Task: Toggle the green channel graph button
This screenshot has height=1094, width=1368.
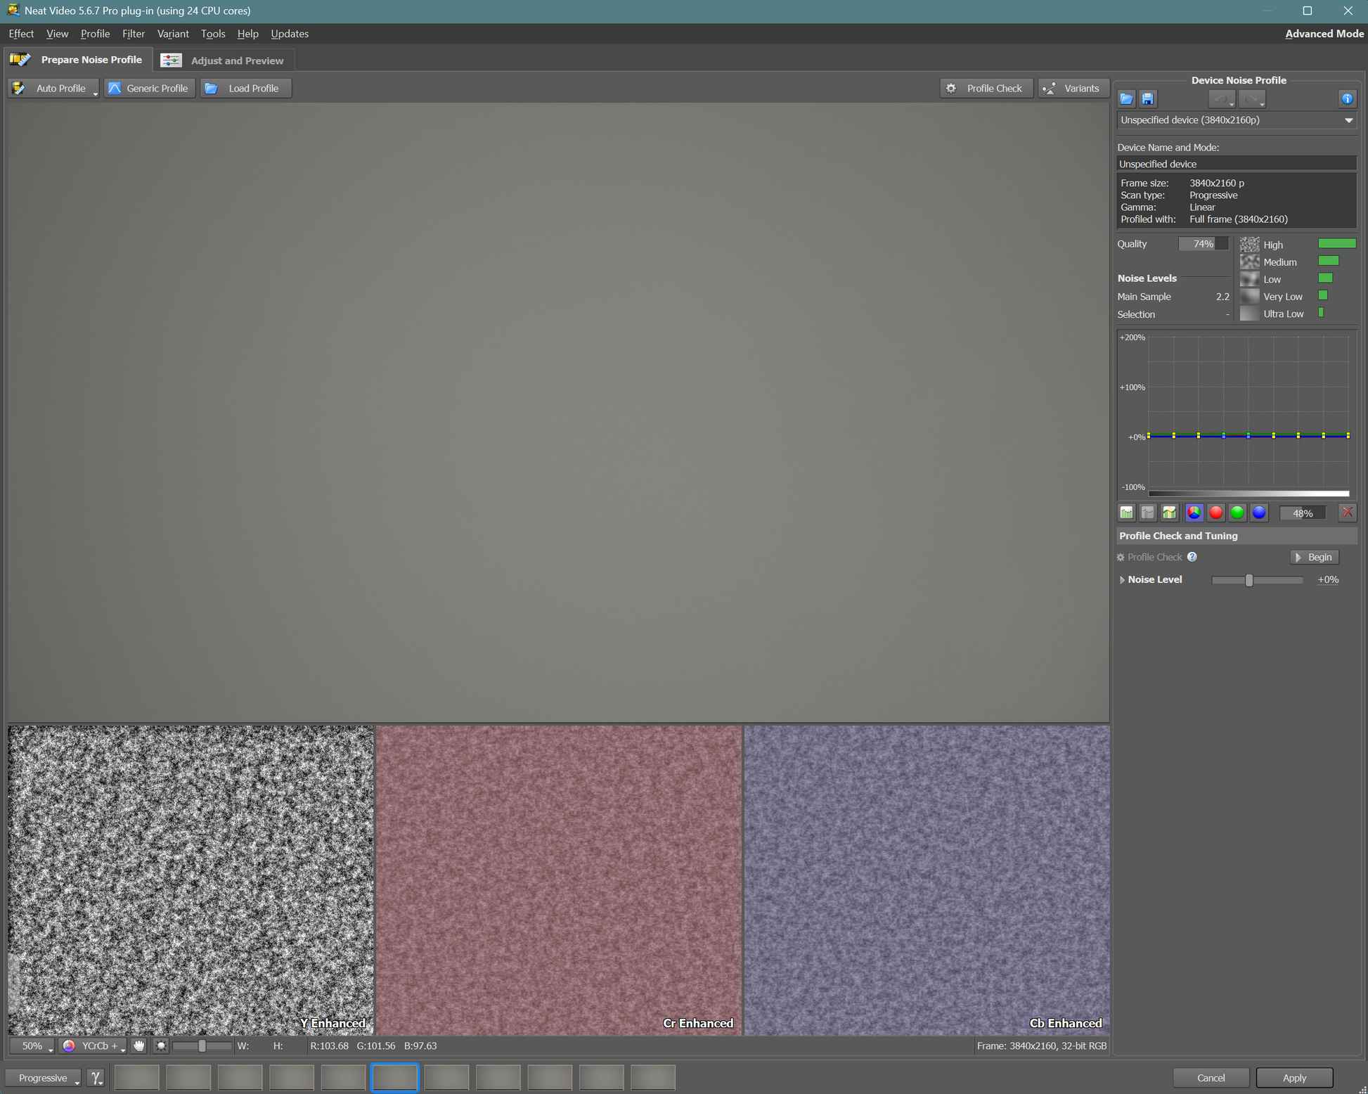Action: click(x=1237, y=513)
